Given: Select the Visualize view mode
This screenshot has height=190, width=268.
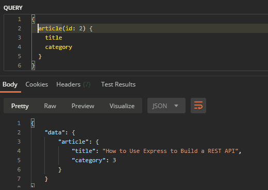Looking at the screenshot, I should click(x=122, y=106).
